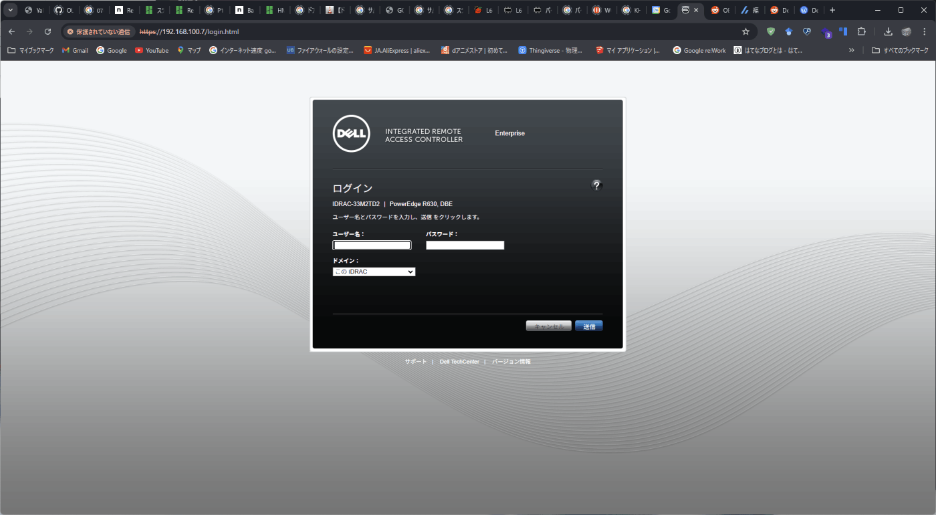Viewport: 936px width, 515px height.
Task: Click the browser back arrow
Action: [x=11, y=31]
